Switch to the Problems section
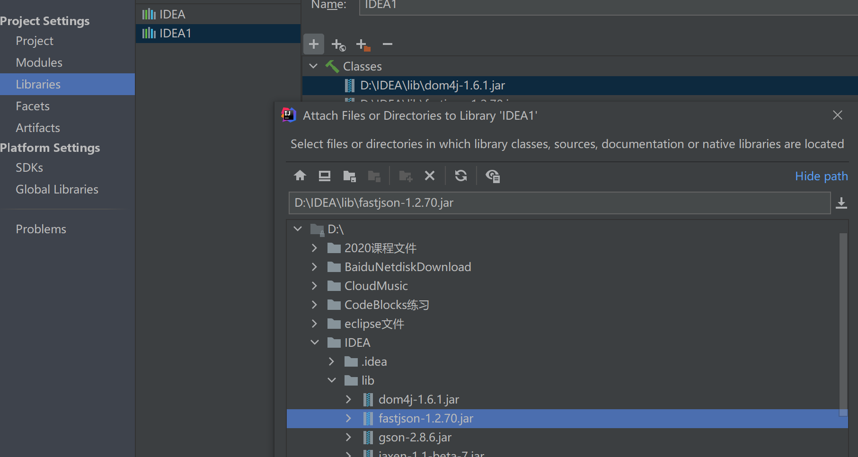Image resolution: width=858 pixels, height=457 pixels. pos(41,228)
